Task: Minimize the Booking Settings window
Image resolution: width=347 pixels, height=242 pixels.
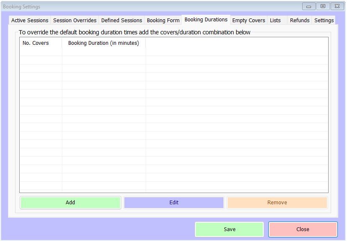Action: [x=309, y=6]
